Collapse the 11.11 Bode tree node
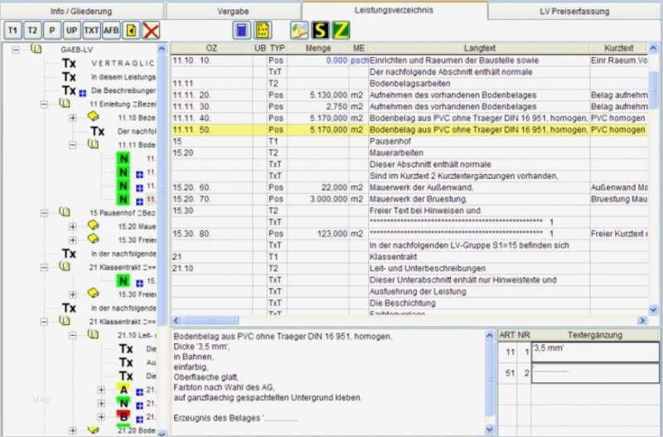 click(73, 144)
